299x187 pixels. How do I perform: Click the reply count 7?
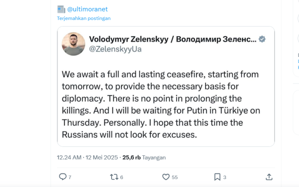(x=70, y=177)
